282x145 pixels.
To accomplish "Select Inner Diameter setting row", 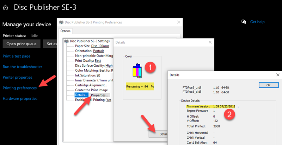I will point(94,80).
